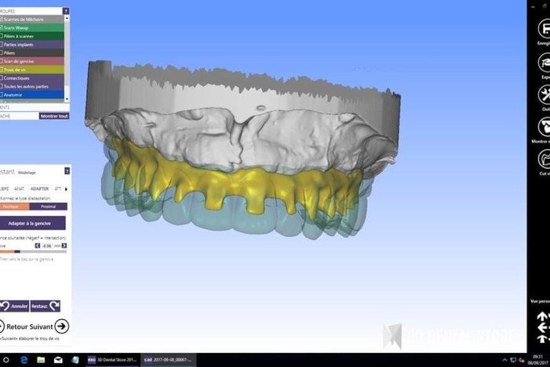
Task: Decrease the distance value with left arrow
Action: [x=37, y=245]
